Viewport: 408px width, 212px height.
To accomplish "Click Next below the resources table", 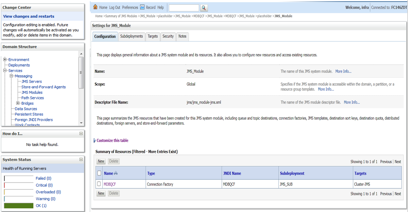I will [x=397, y=194].
